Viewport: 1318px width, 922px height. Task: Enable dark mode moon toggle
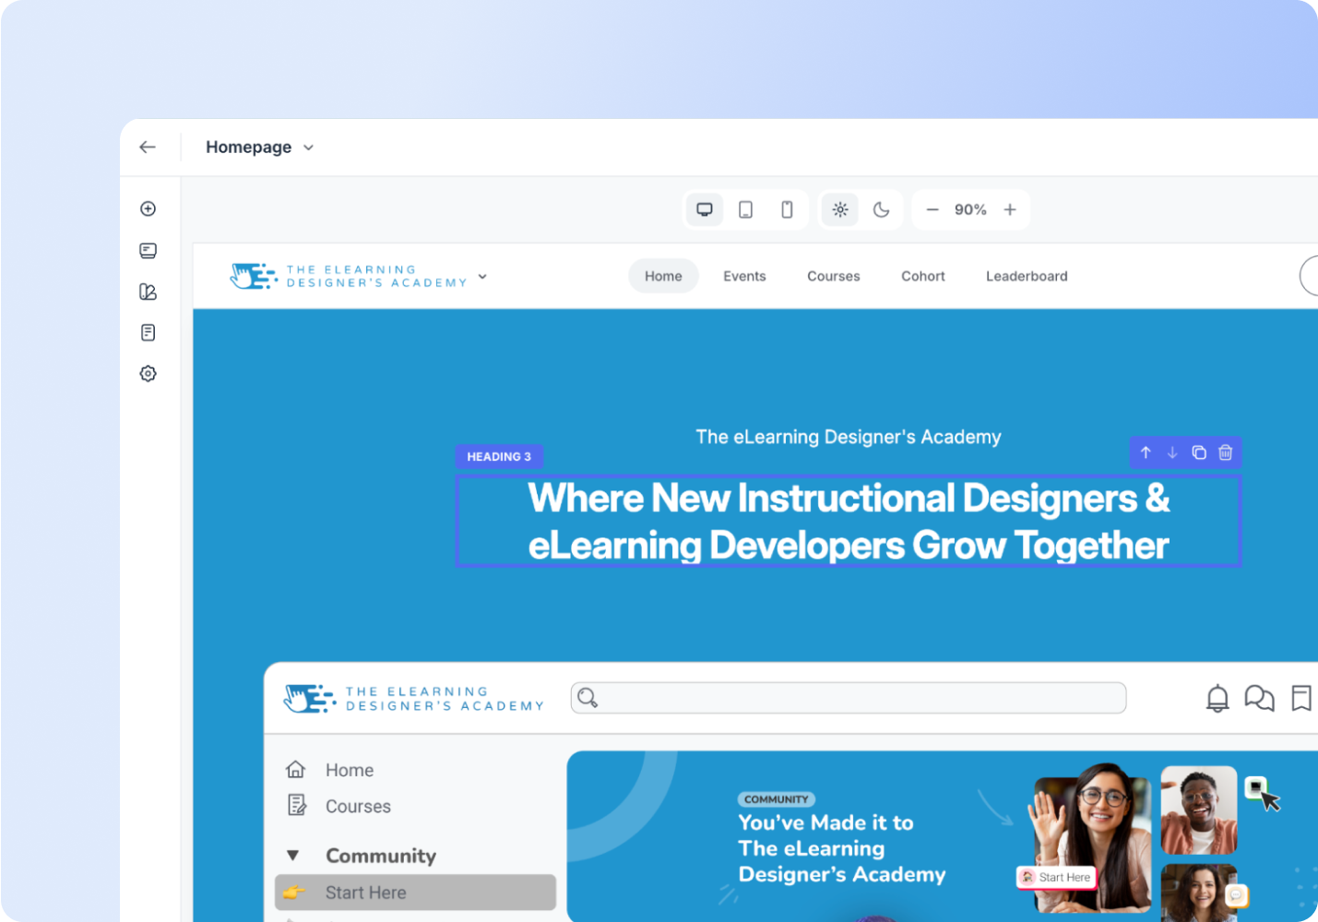[882, 209]
